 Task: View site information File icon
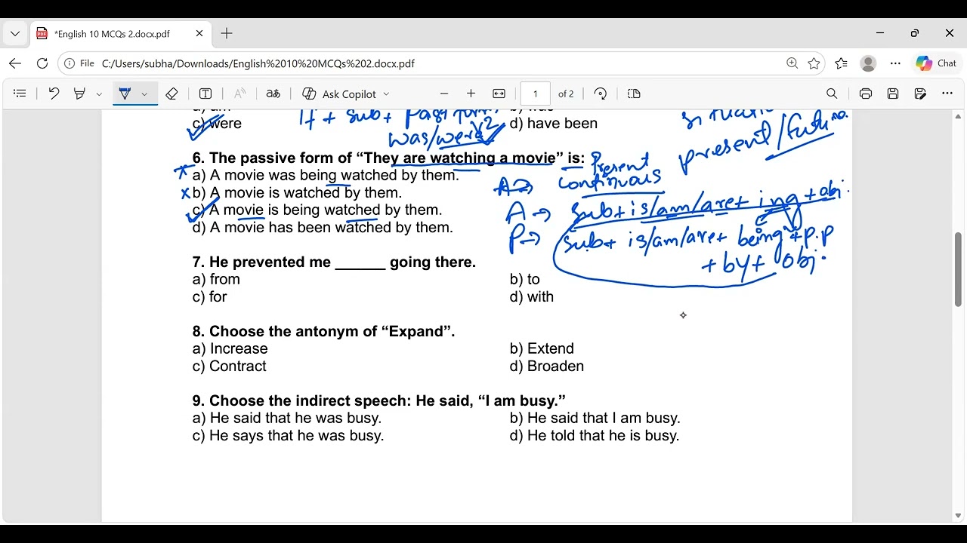click(79, 63)
